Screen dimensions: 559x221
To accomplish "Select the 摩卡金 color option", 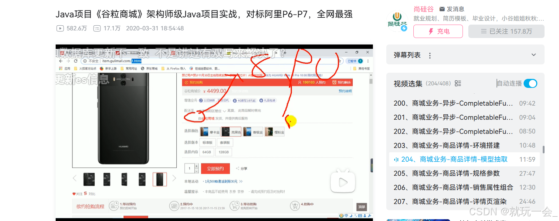I will tap(210, 132).
